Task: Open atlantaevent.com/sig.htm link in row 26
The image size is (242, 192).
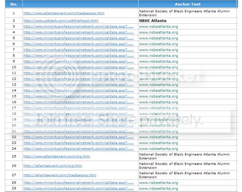Action: pyautogui.click(x=53, y=165)
